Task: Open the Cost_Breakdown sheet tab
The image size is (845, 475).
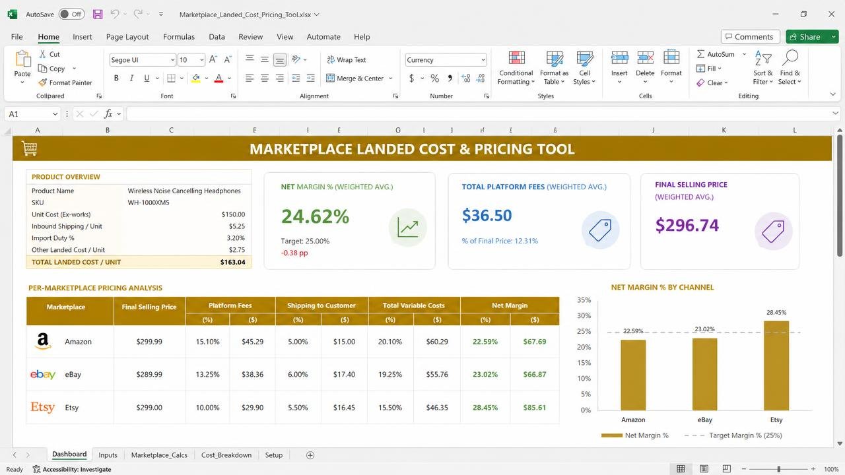Action: click(x=226, y=455)
